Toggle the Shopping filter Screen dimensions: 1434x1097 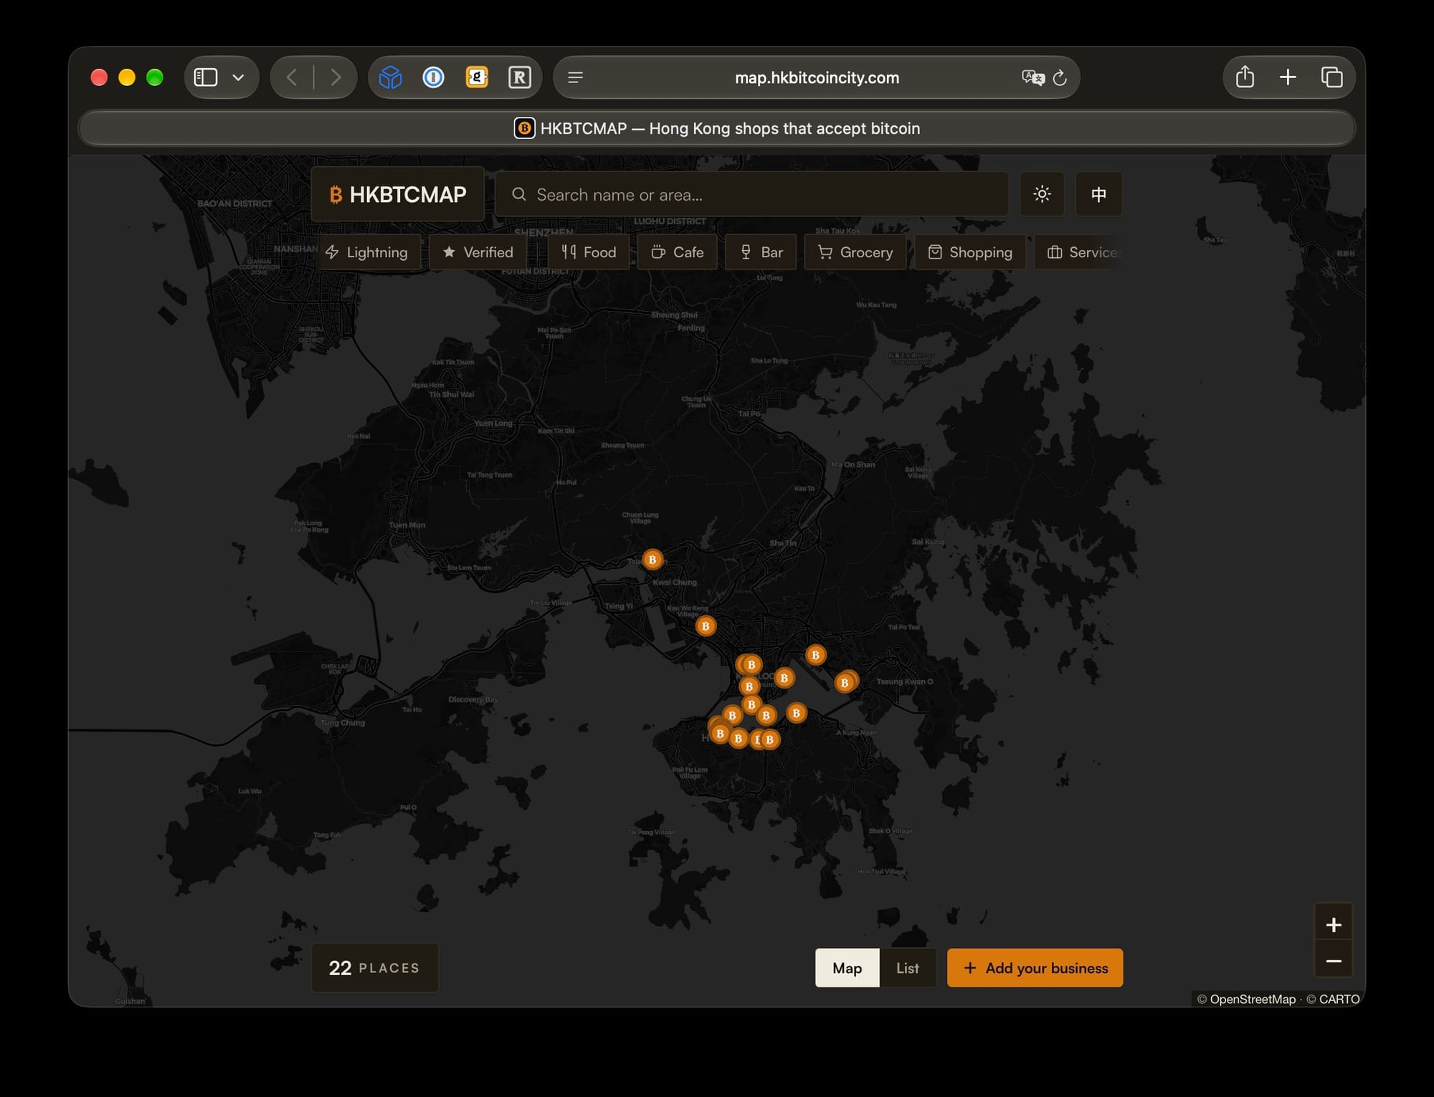click(971, 252)
